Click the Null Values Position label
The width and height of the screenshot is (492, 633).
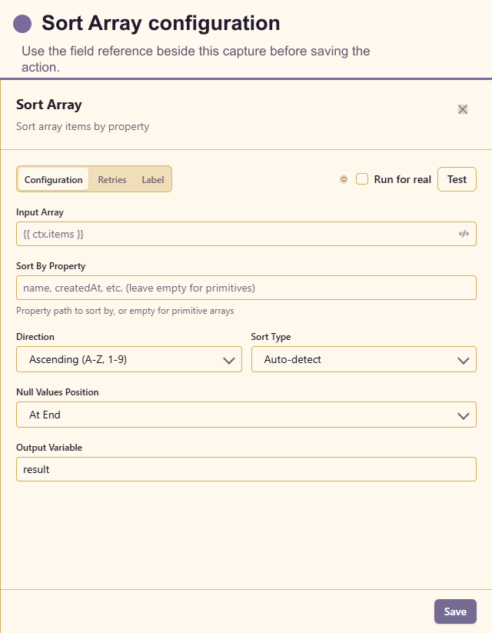point(58,392)
